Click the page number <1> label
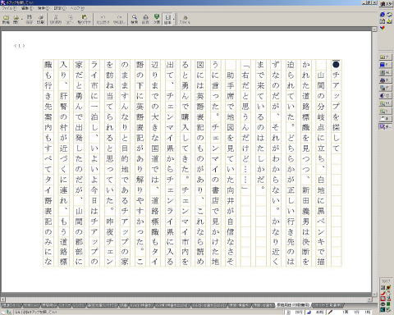 (20, 46)
